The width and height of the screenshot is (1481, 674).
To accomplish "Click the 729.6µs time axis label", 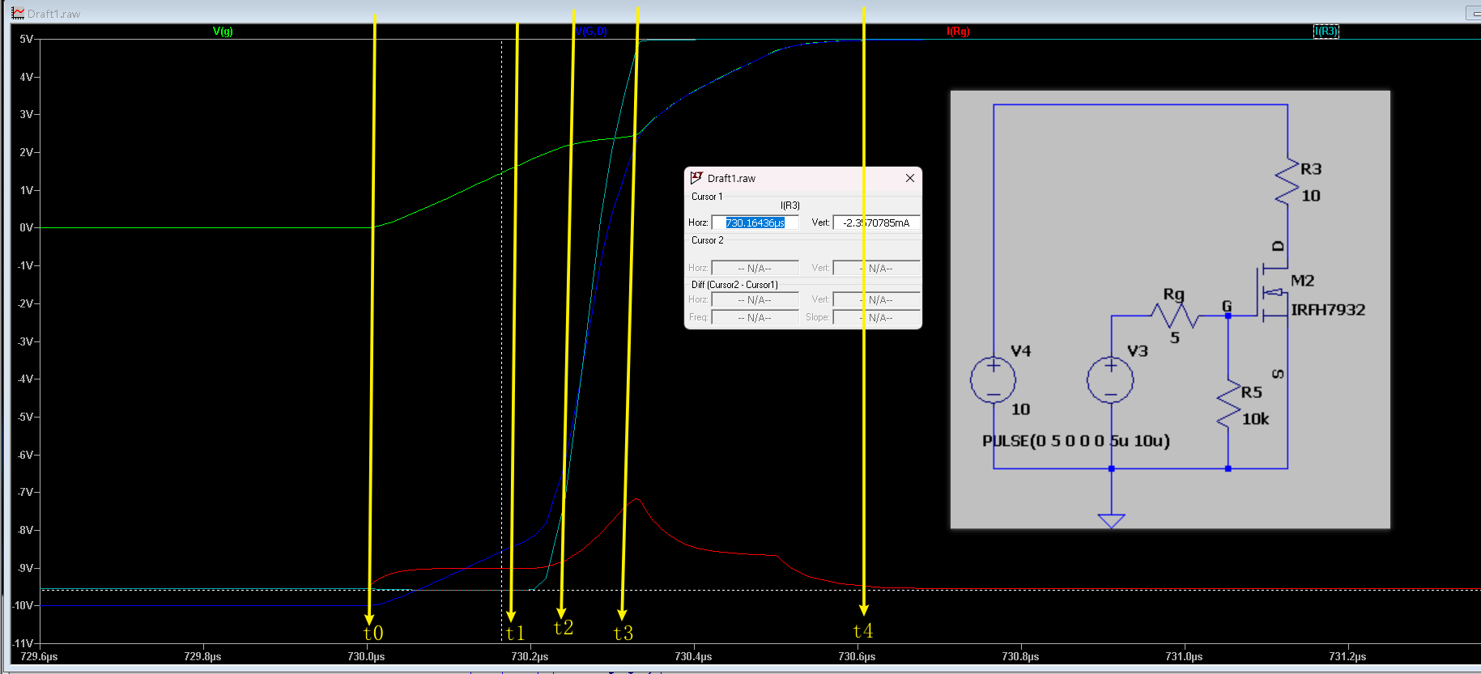I will (39, 656).
